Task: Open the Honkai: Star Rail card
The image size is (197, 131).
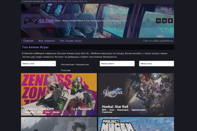Action: click(x=136, y=94)
